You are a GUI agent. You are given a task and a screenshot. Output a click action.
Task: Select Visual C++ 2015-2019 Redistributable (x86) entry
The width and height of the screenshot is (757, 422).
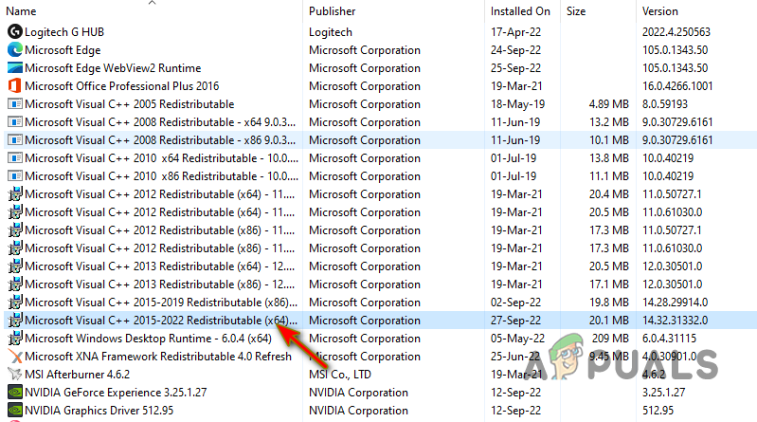click(x=161, y=303)
